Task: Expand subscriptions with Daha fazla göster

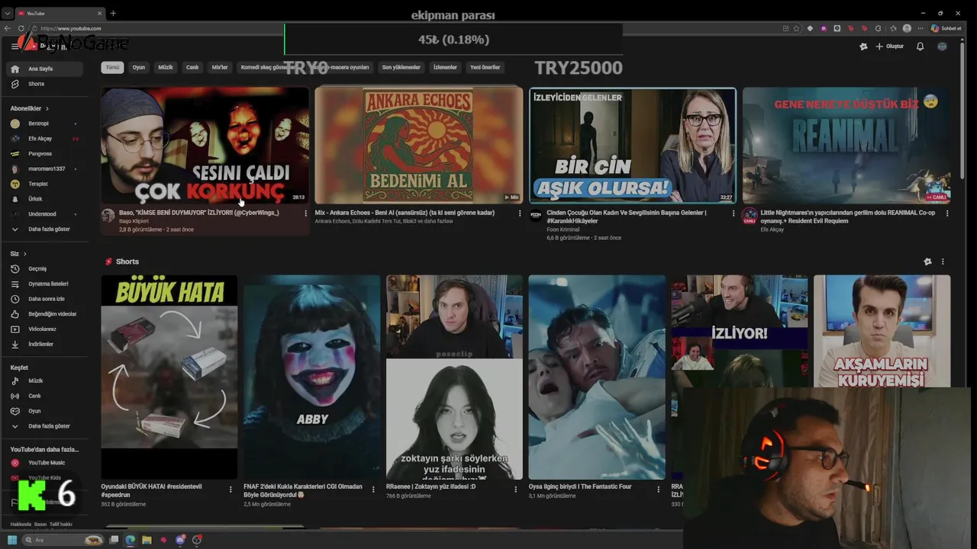Action: point(44,229)
